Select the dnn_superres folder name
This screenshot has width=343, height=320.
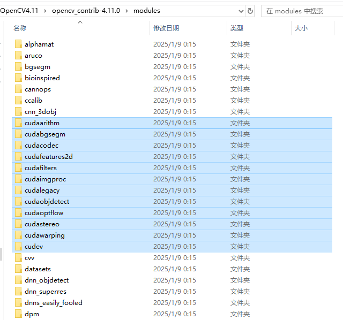tap(46, 292)
